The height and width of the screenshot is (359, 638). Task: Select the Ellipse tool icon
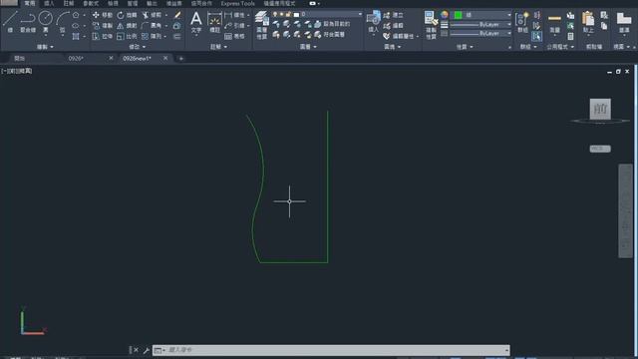[76, 26]
